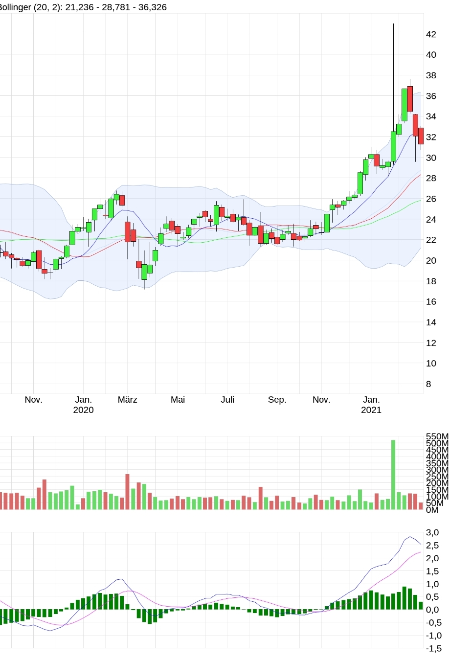Click the 'Mai' x-axis label
450x662 pixels.
178,400
